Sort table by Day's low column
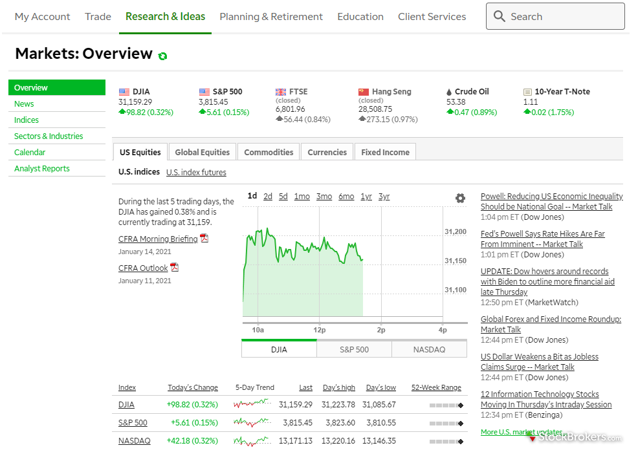This screenshot has height=452, width=638. (381, 387)
